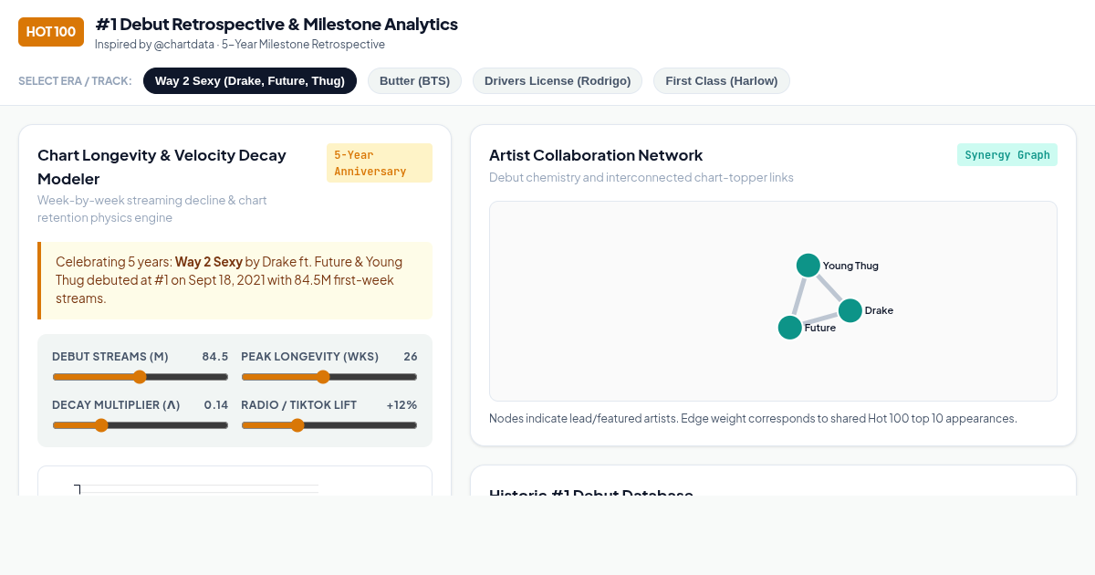Click the Synergy Graph badge
This screenshot has width=1095, height=575.
1007,155
